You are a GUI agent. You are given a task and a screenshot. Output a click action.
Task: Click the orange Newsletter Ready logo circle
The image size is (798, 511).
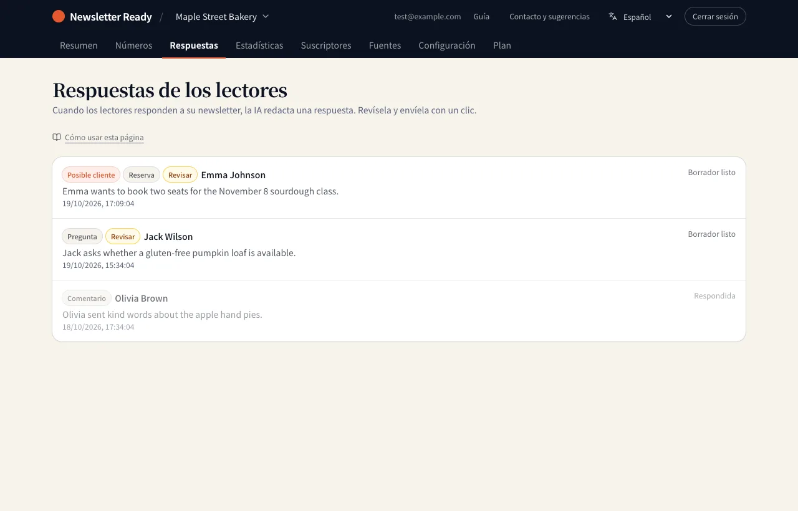(x=59, y=16)
